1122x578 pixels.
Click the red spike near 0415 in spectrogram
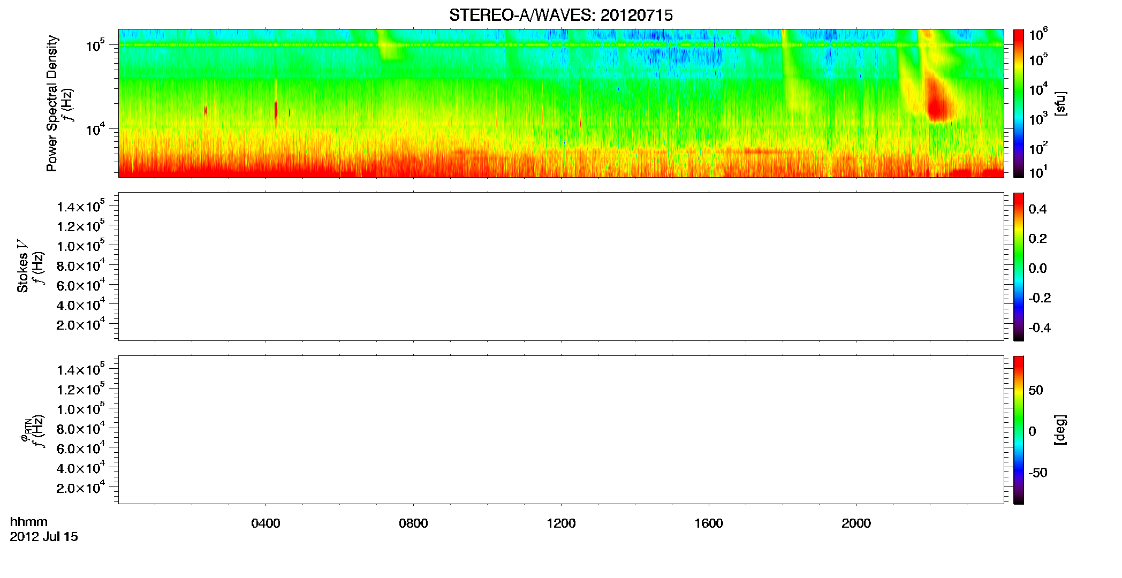(x=276, y=110)
